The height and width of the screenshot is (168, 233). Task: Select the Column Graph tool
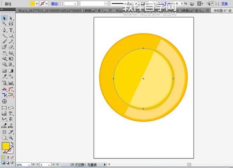tap(11, 83)
